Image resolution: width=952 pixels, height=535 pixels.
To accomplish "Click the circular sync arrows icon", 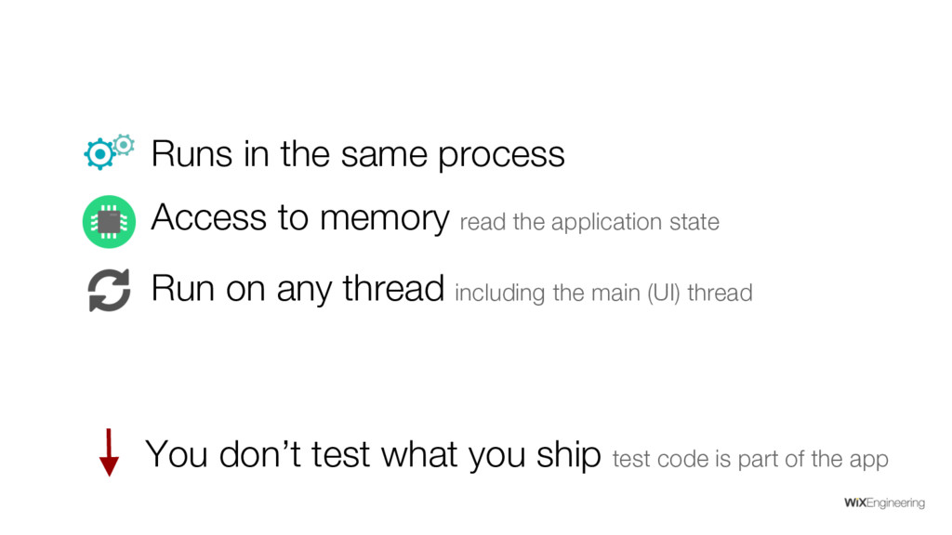I will (x=109, y=289).
